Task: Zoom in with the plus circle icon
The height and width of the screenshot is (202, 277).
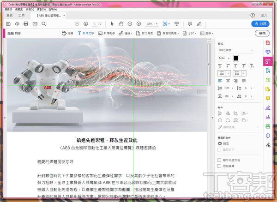Action: point(139,24)
